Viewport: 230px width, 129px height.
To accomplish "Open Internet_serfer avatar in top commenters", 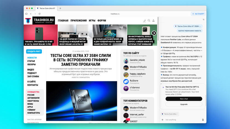I will point(126,116).
